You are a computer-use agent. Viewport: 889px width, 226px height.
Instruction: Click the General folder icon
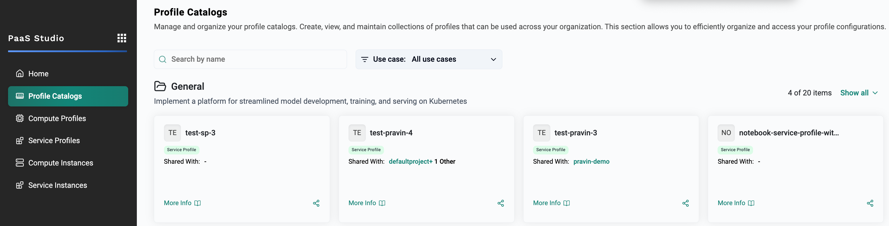(160, 86)
